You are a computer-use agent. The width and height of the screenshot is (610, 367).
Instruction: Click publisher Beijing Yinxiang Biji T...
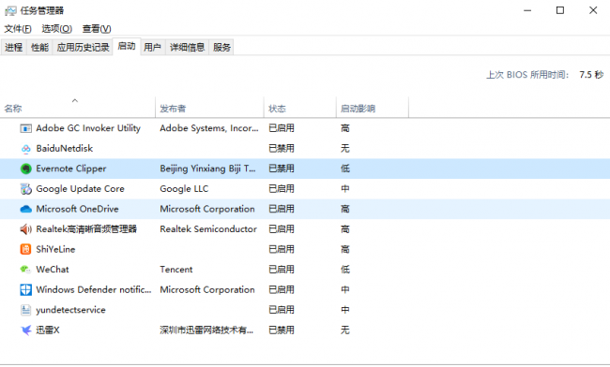(x=207, y=169)
